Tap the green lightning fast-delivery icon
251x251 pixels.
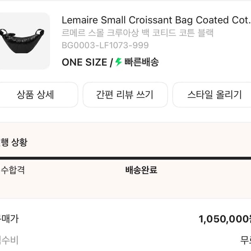coord(119,62)
